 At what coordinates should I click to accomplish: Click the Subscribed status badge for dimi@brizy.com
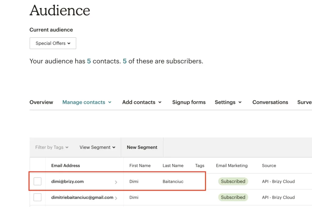[233, 181]
